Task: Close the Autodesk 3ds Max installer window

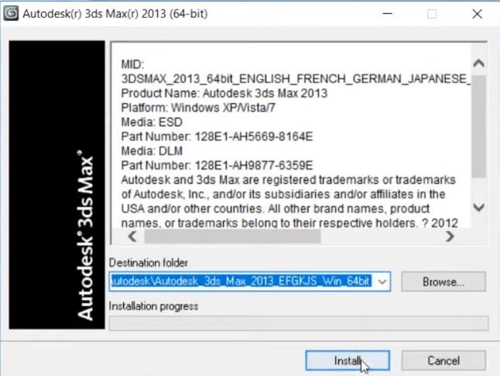Action: click(477, 14)
